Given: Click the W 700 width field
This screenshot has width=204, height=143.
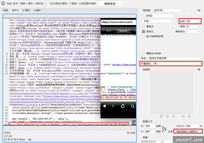Looking at the screenshot, I should (x=150, y=126).
